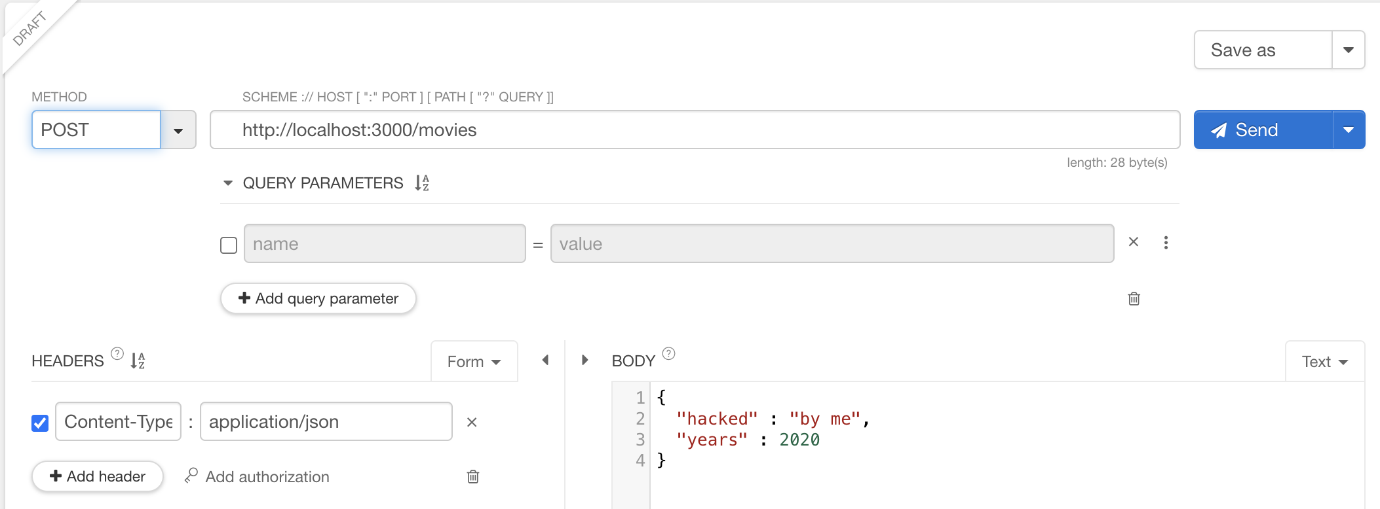The width and height of the screenshot is (1380, 509).
Task: Click the 2020 value in body
Action: [x=799, y=440]
